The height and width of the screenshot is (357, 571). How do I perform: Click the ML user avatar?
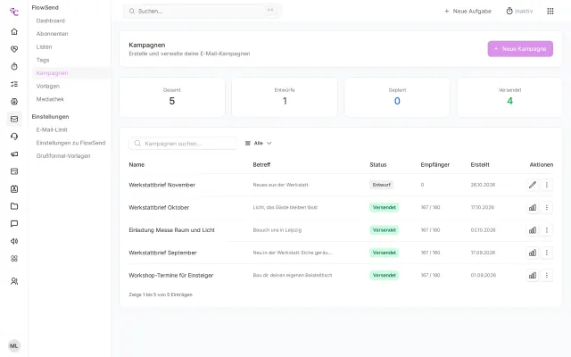[14, 345]
